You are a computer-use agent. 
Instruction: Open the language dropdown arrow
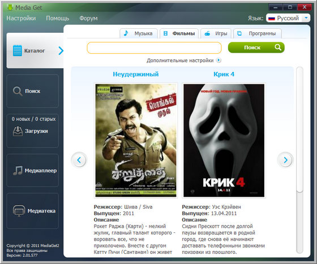click(x=306, y=18)
